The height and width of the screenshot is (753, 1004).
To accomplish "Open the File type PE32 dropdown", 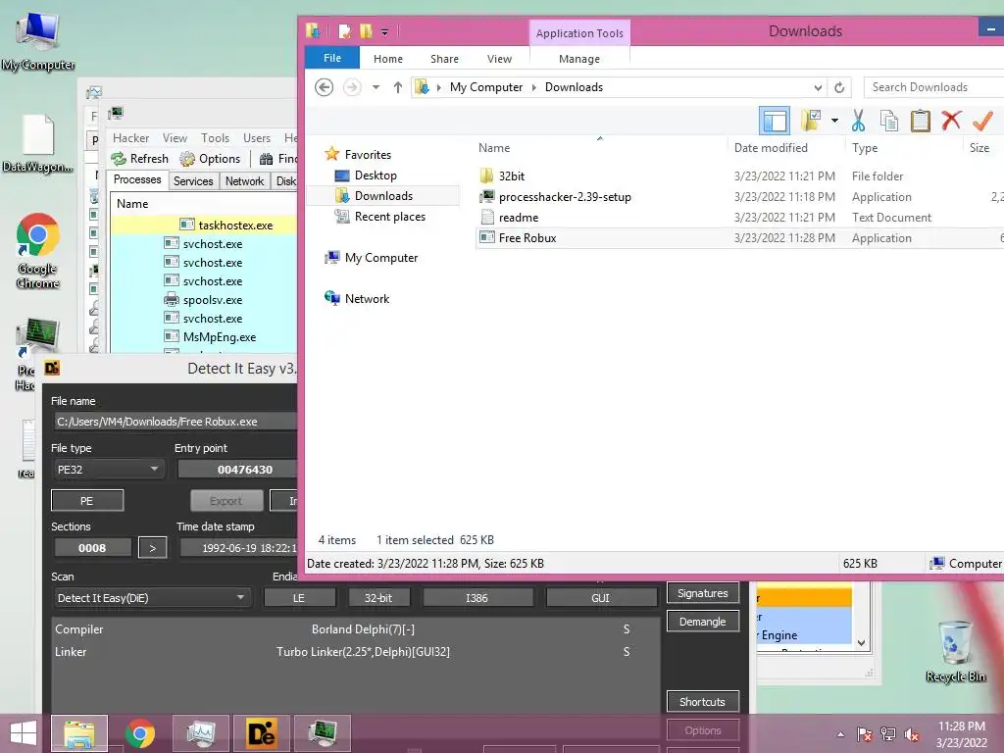I will click(x=108, y=470).
